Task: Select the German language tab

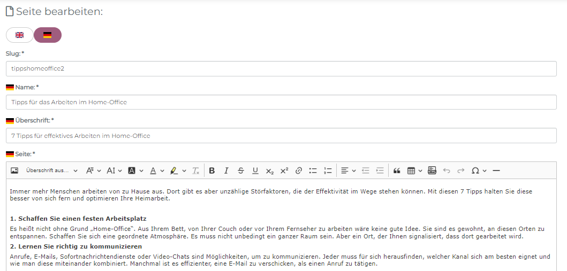Action: tap(48, 35)
